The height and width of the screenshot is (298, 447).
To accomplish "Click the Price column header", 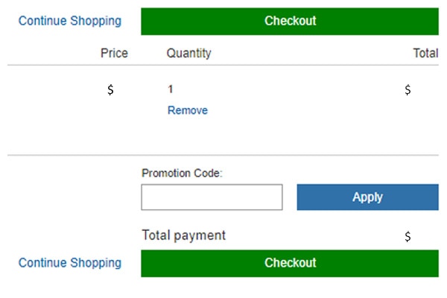I will [114, 53].
